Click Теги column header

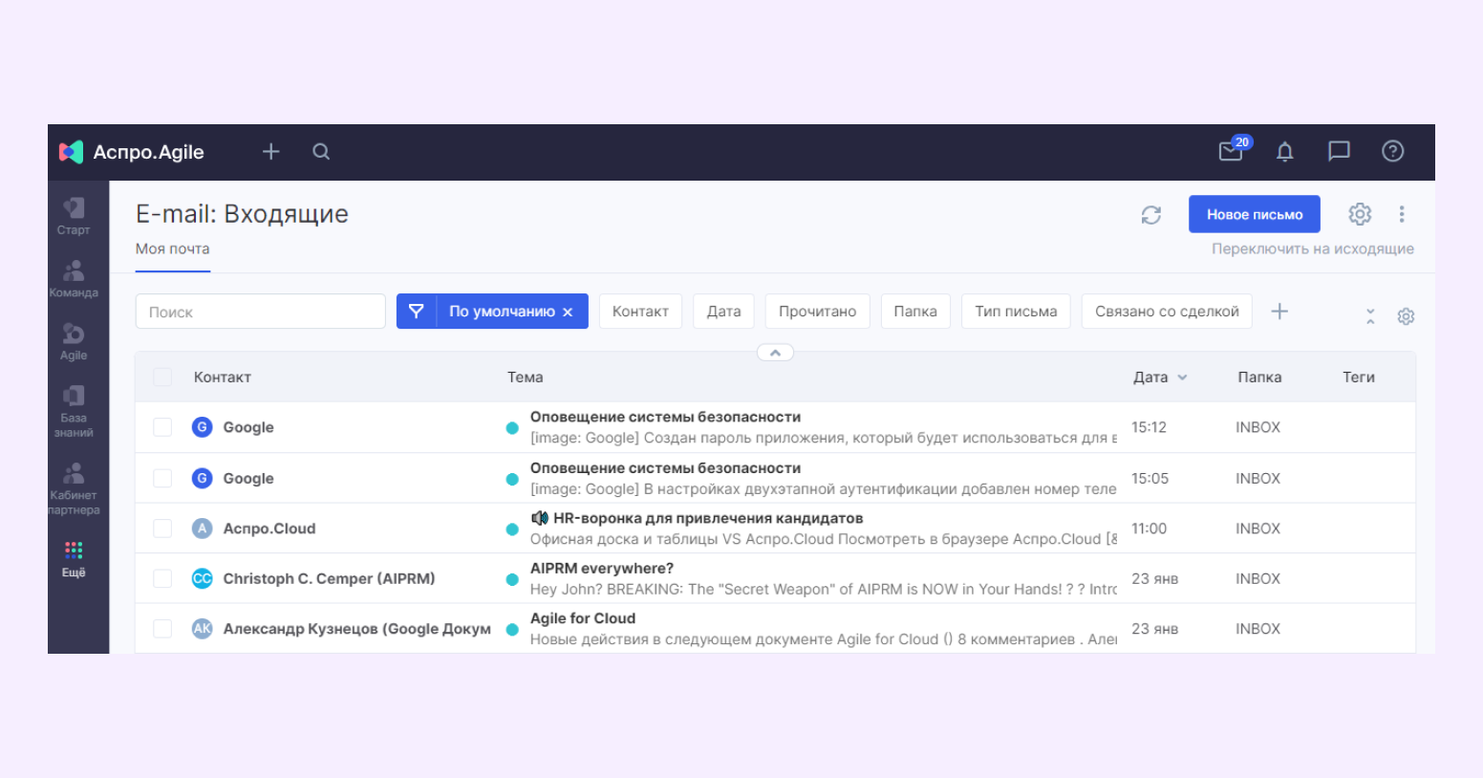(x=1359, y=378)
